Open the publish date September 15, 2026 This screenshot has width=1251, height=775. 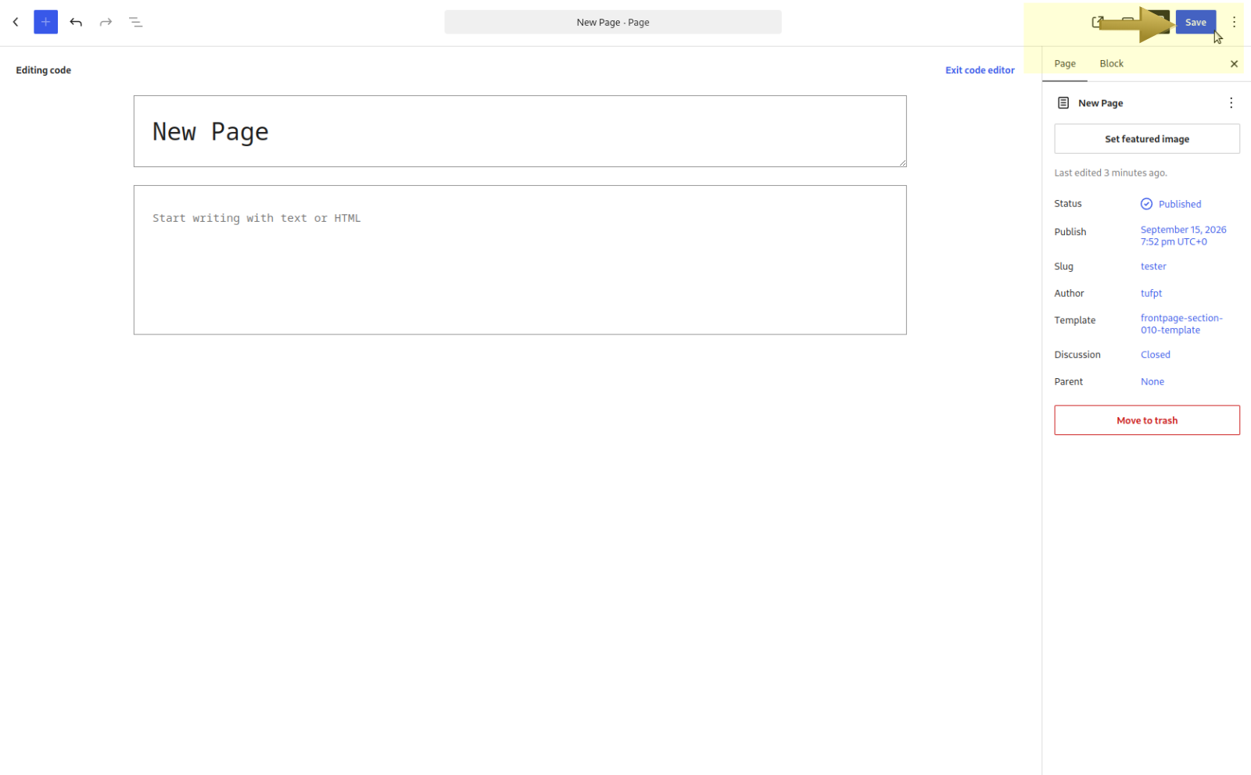[x=1183, y=235]
